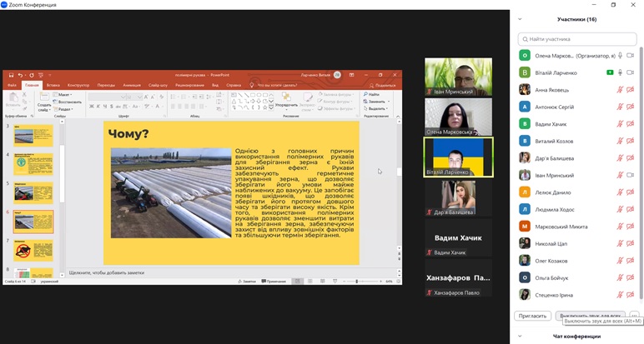
Task: Click the user account avatar in PowerPoint title bar
Action: click(337, 75)
